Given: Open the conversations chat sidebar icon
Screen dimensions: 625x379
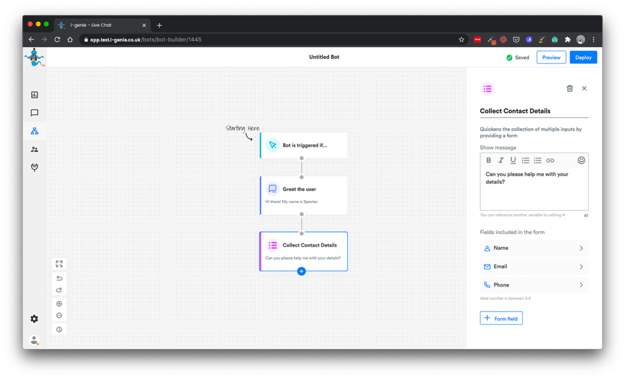Looking at the screenshot, I should coord(35,113).
